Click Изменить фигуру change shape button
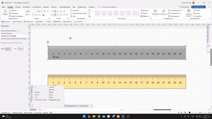 189,13
